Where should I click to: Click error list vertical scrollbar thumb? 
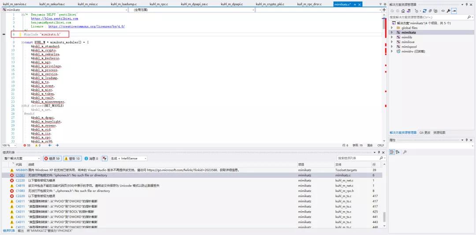pyautogui.click(x=384, y=217)
